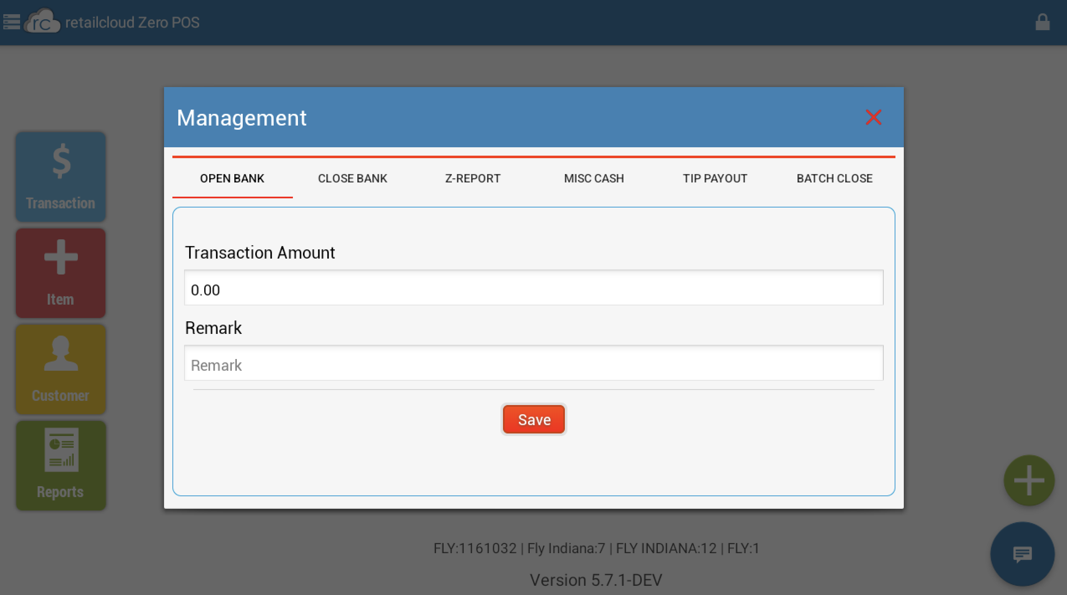Click the Transaction Amount input field
Viewport: 1067px width, 595px height.
[533, 288]
